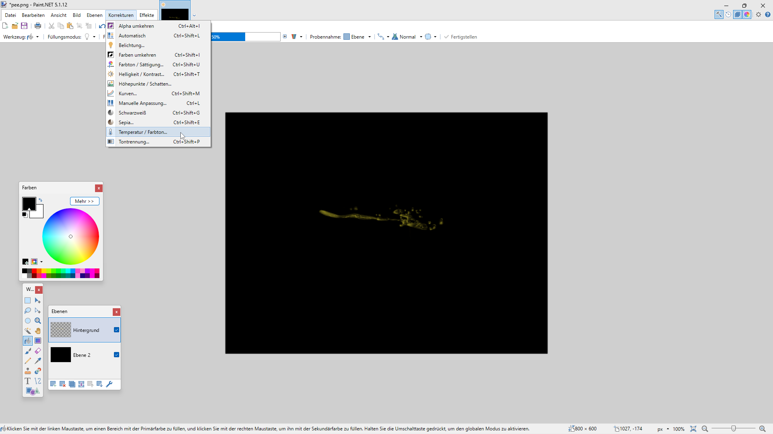This screenshot has height=434, width=773.
Task: Select the Lasso Select tool
Action: [x=28, y=311]
